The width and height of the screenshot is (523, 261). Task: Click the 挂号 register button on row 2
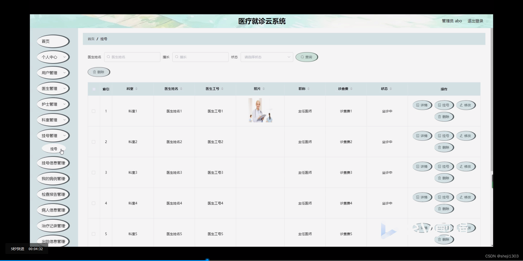tap(444, 136)
